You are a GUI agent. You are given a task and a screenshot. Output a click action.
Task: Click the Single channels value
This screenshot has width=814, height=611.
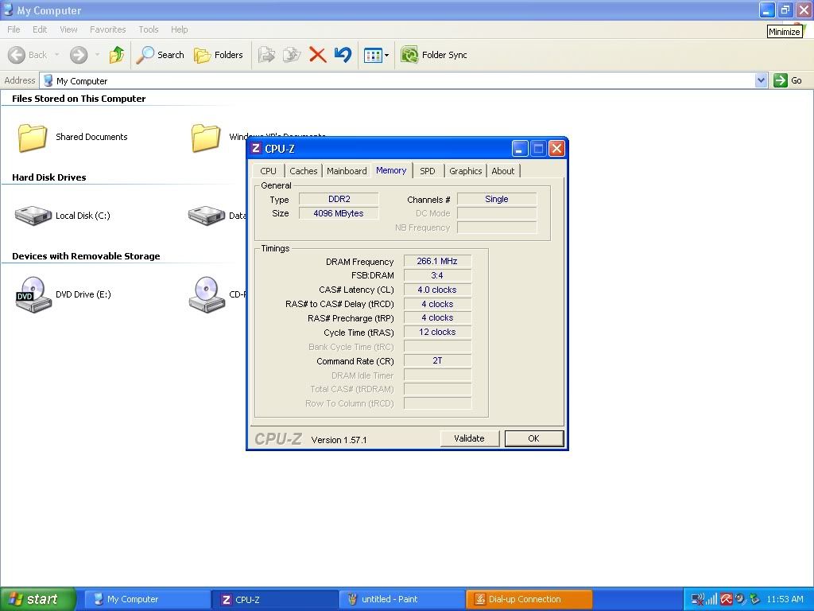[x=497, y=199]
